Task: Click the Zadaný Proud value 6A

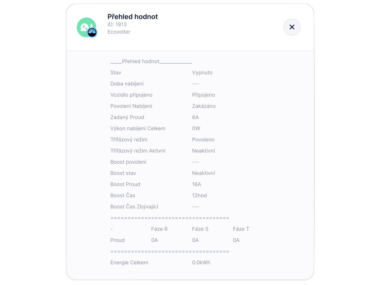Action: tap(195, 117)
